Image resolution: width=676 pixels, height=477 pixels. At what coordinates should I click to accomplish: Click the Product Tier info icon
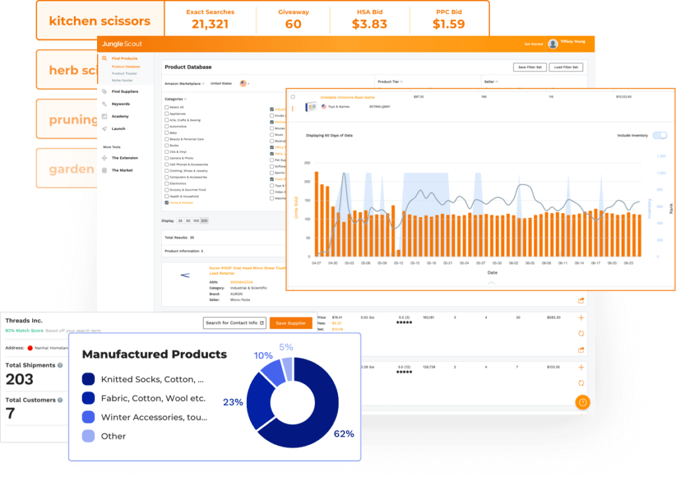401,82
